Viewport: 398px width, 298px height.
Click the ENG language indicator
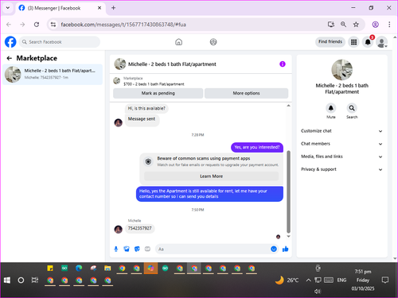(341, 280)
